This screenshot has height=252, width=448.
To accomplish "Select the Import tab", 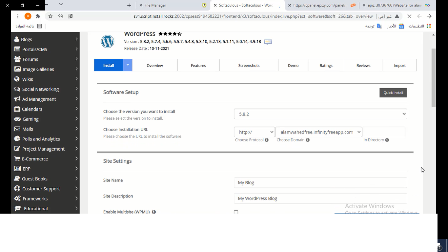I will (x=399, y=65).
